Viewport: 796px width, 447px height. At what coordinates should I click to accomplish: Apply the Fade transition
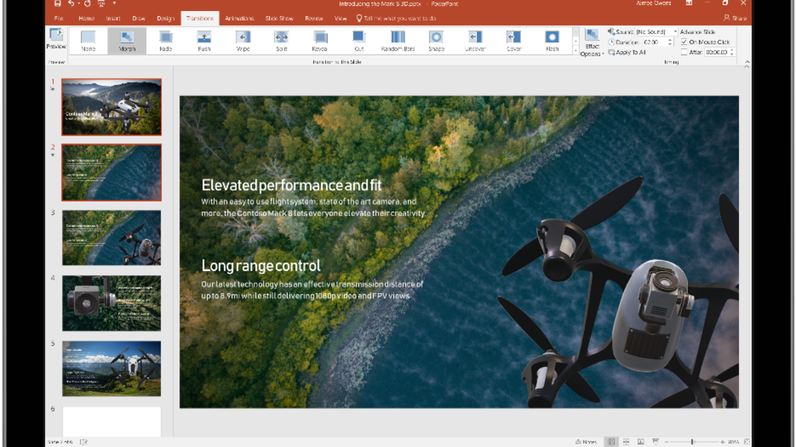(x=165, y=41)
